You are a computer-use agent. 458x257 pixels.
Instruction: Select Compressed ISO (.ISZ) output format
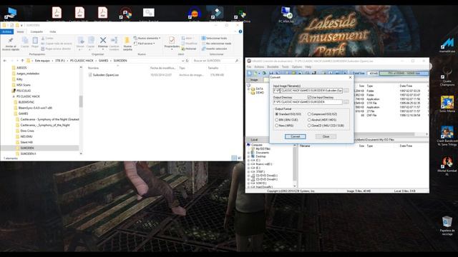point(322,114)
